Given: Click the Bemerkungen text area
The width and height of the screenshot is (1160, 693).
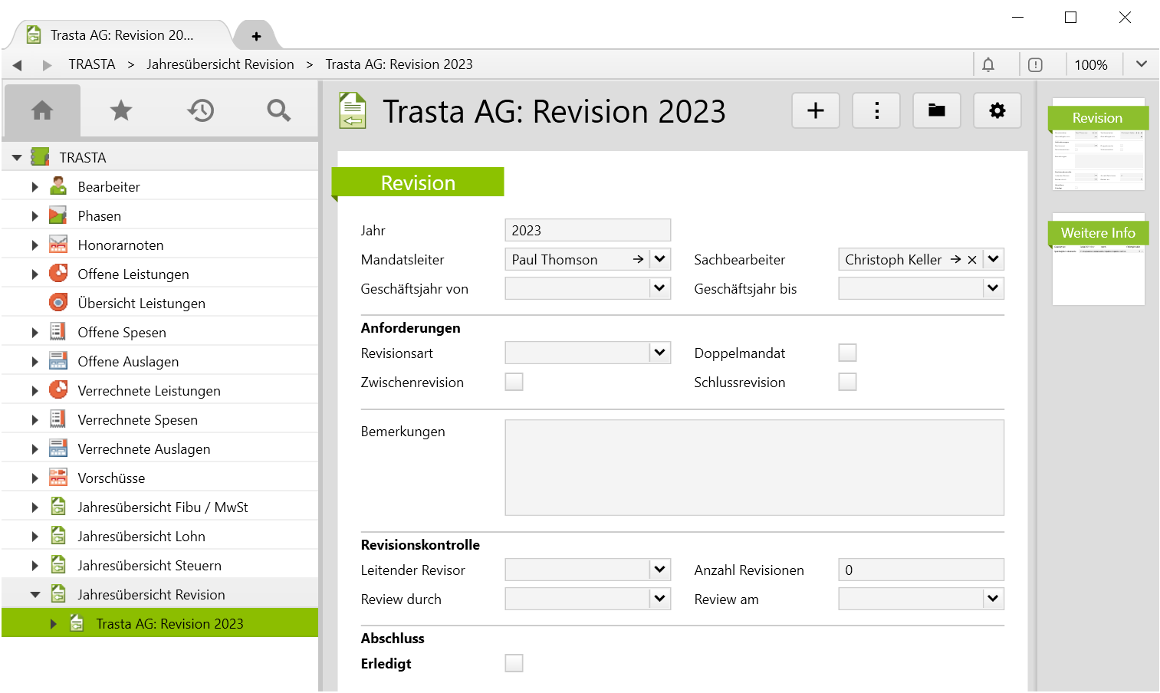Looking at the screenshot, I should (x=754, y=468).
